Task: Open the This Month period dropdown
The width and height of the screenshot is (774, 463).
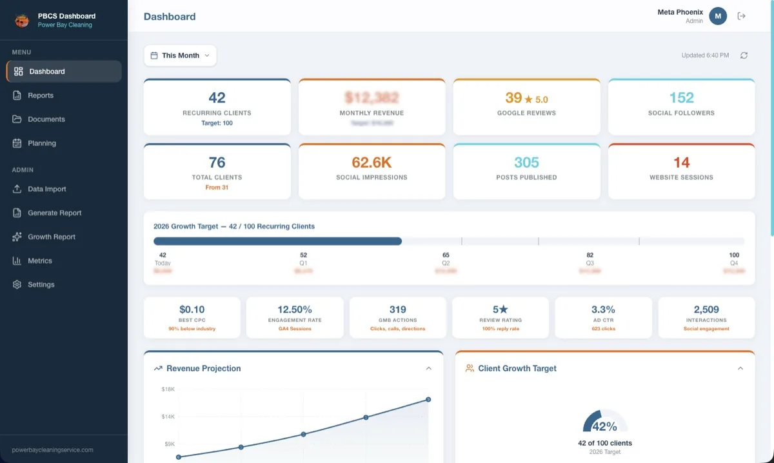Action: pos(180,55)
